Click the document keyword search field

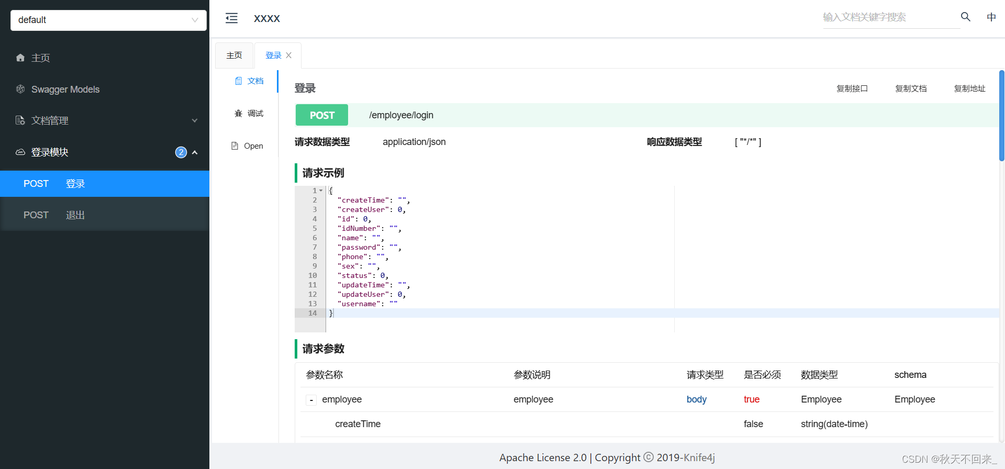coord(891,17)
